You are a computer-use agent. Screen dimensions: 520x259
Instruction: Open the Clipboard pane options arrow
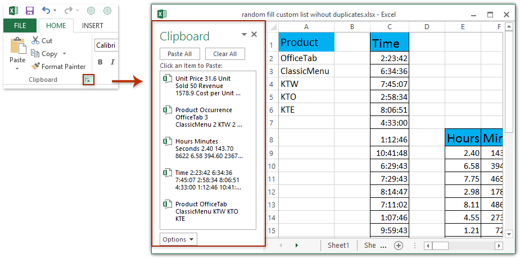244,35
